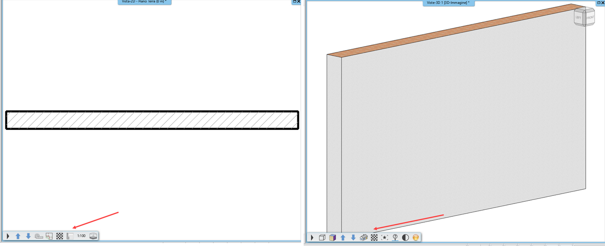Click the view cube LEFT face
This screenshot has width=605, height=246.
(x=578, y=17)
